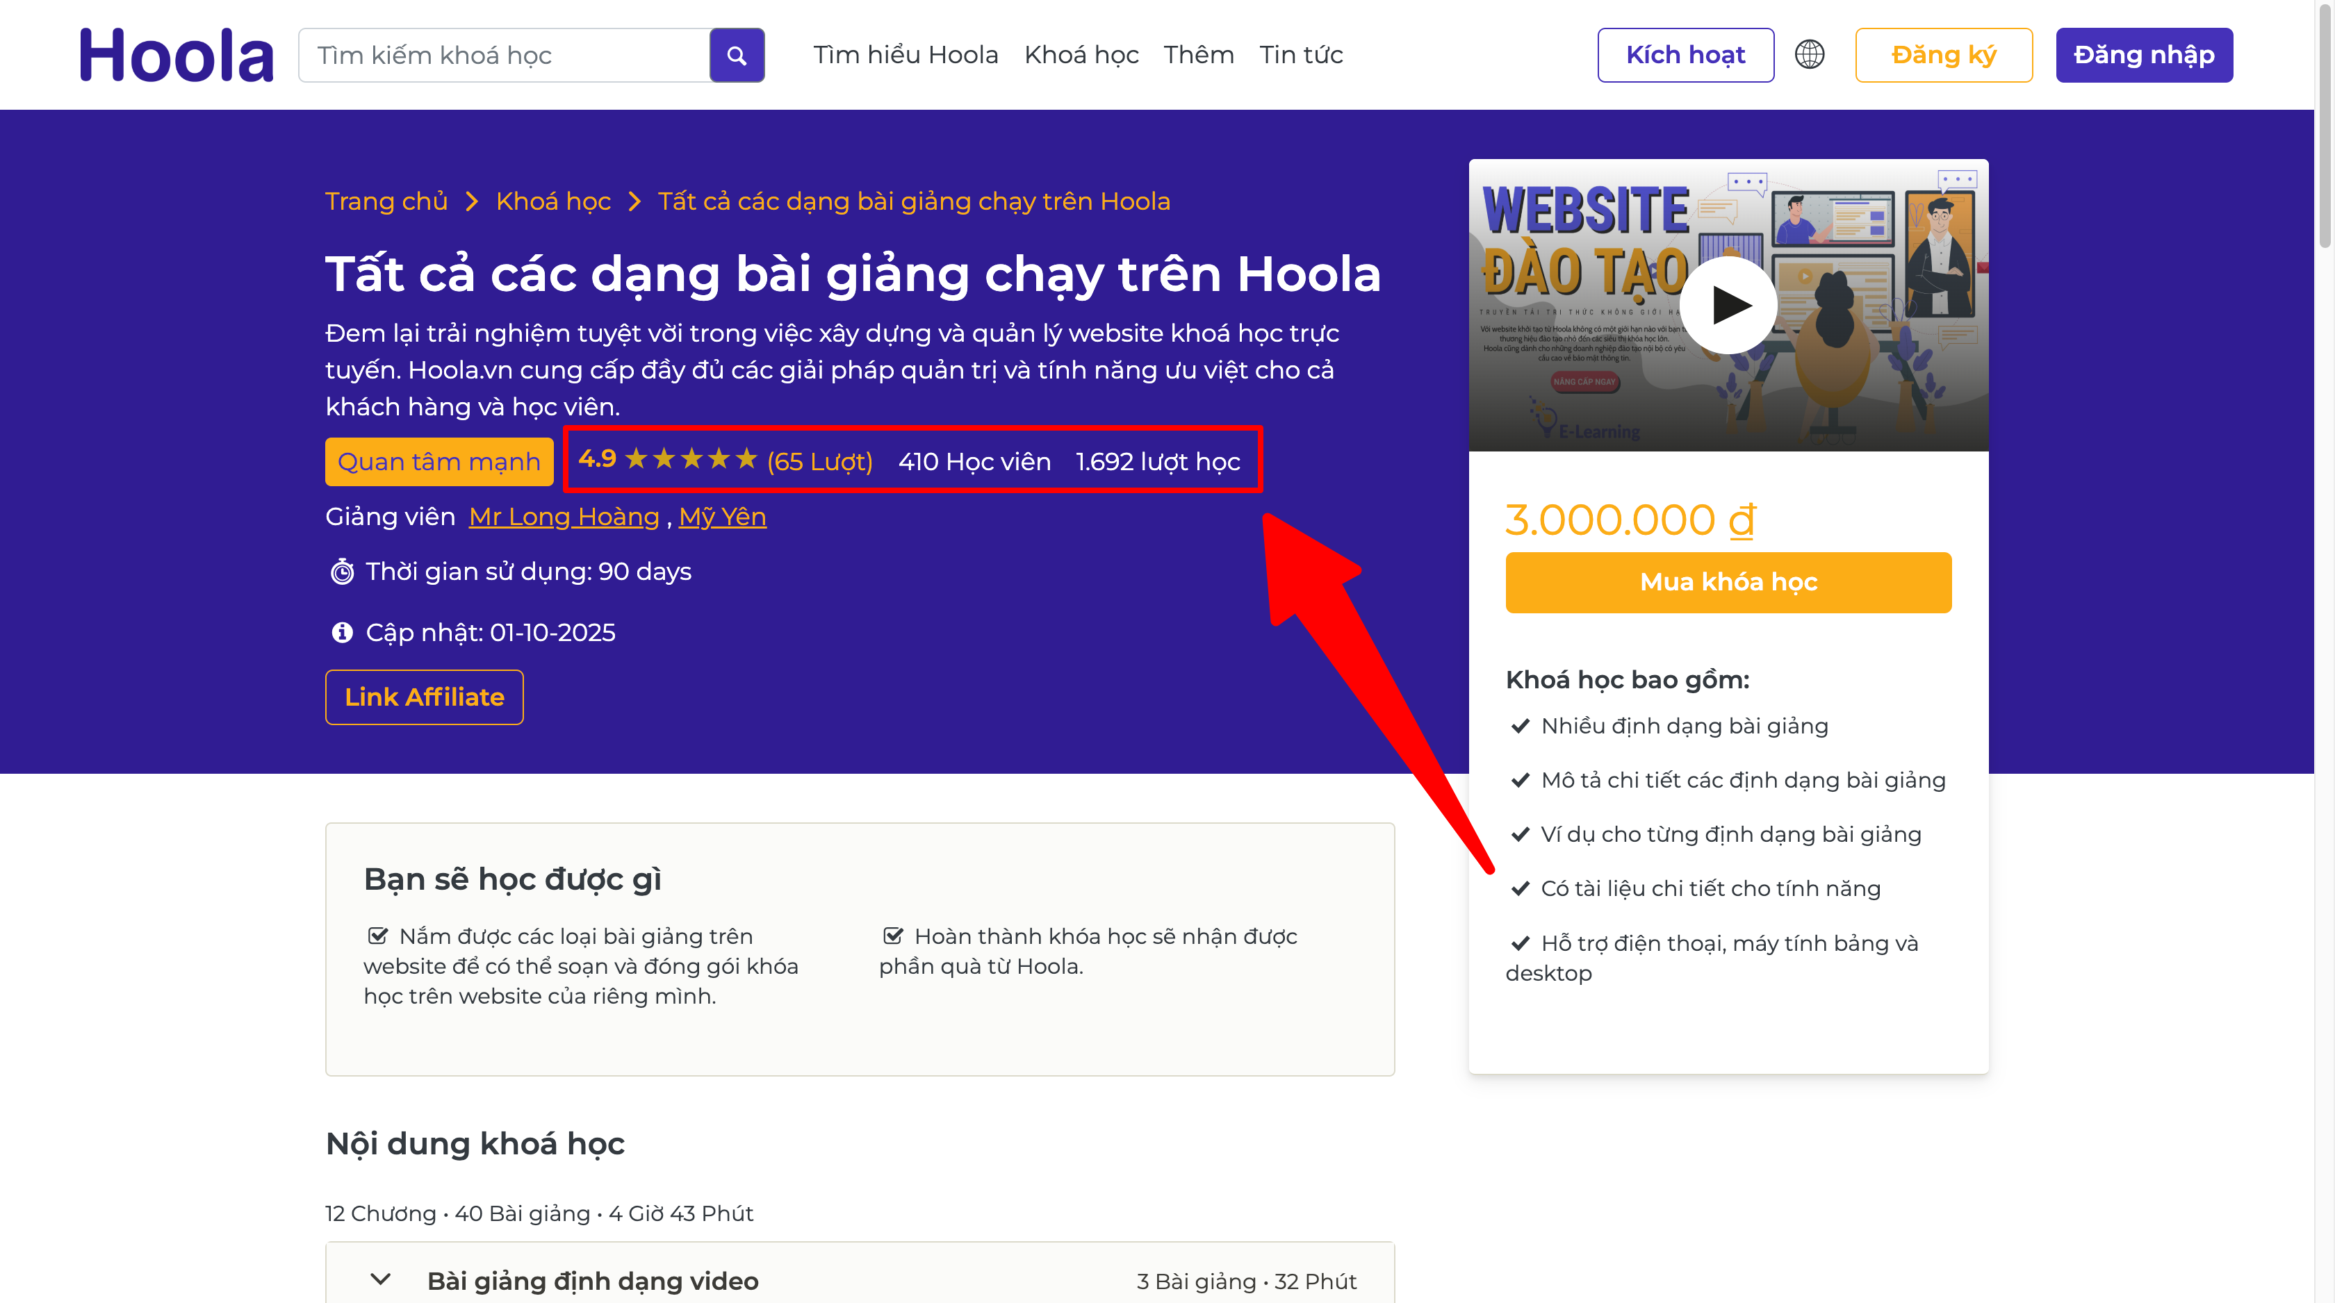Click the Mua khóa học button
The height and width of the screenshot is (1303, 2335).
tap(1728, 582)
